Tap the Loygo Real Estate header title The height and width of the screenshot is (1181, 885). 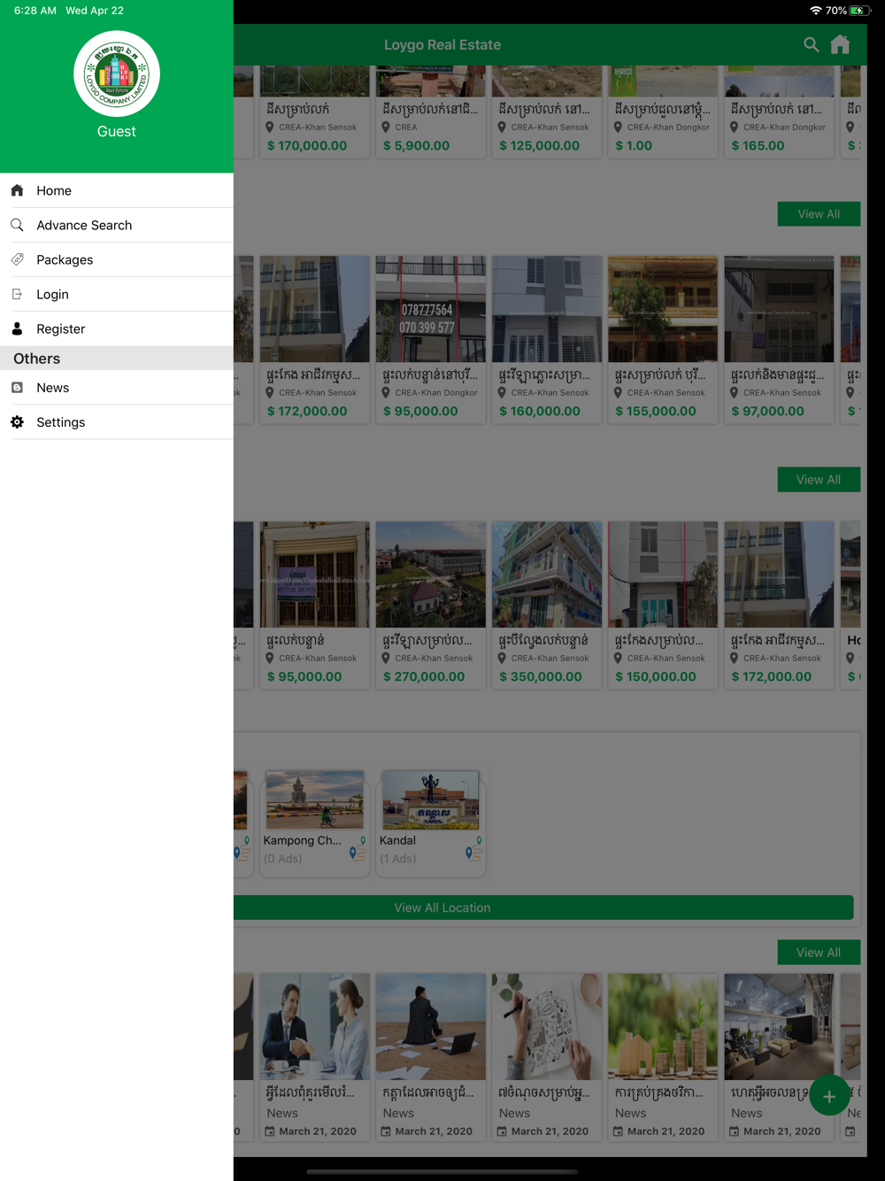click(442, 44)
